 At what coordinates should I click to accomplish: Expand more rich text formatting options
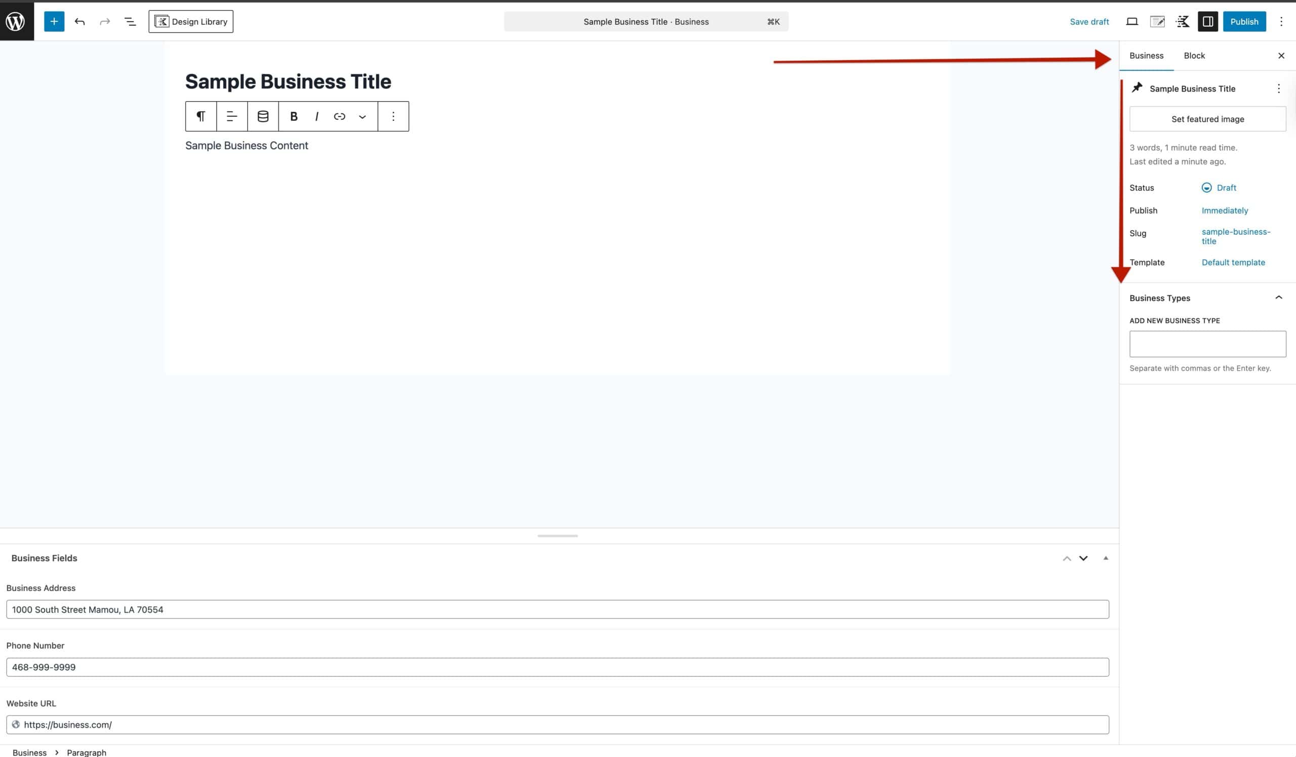[362, 116]
